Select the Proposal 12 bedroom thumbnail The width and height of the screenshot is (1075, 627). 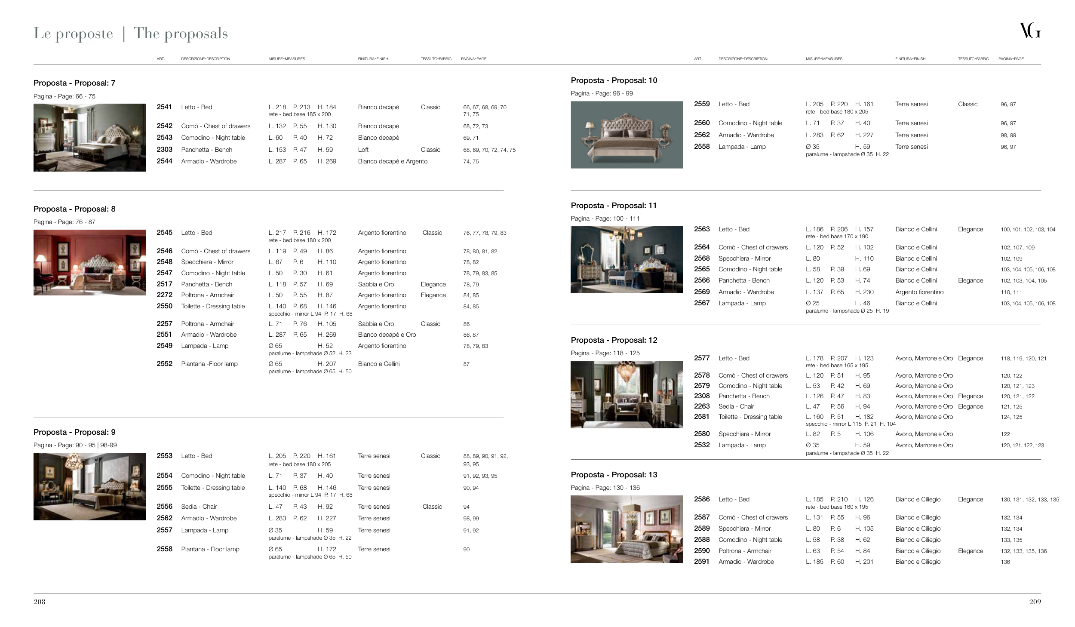click(x=627, y=394)
